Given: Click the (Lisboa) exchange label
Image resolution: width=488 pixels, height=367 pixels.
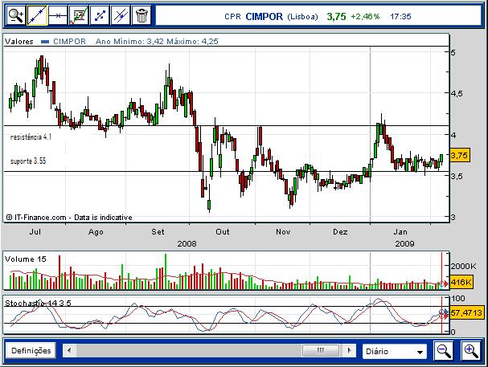Looking at the screenshot, I should pyautogui.click(x=302, y=17).
